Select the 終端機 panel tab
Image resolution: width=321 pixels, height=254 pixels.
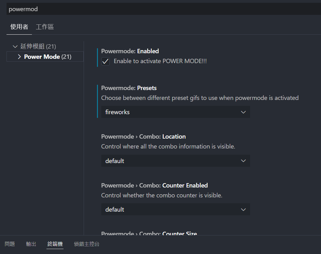click(55, 244)
